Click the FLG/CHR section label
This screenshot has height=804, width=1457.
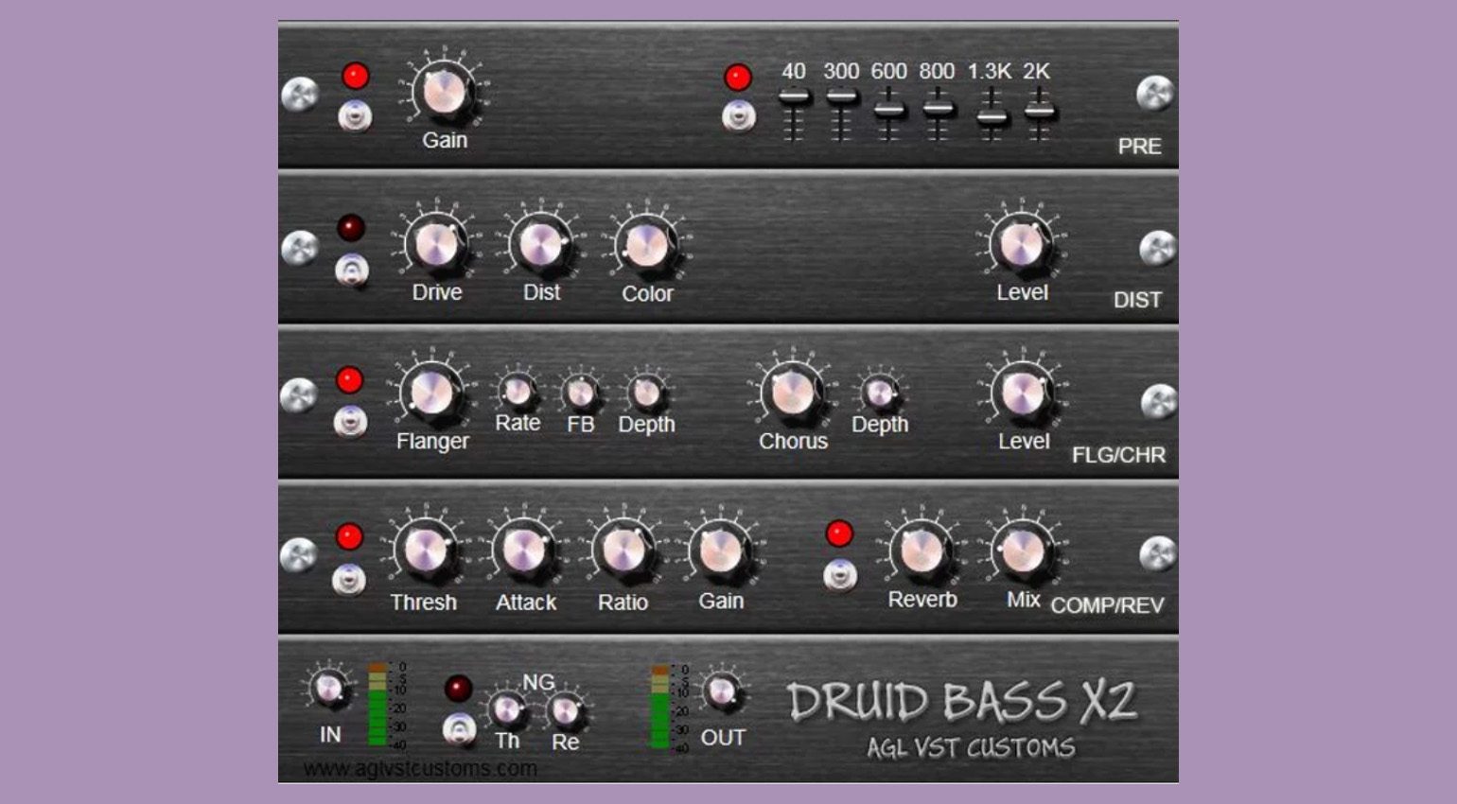pos(1118,455)
